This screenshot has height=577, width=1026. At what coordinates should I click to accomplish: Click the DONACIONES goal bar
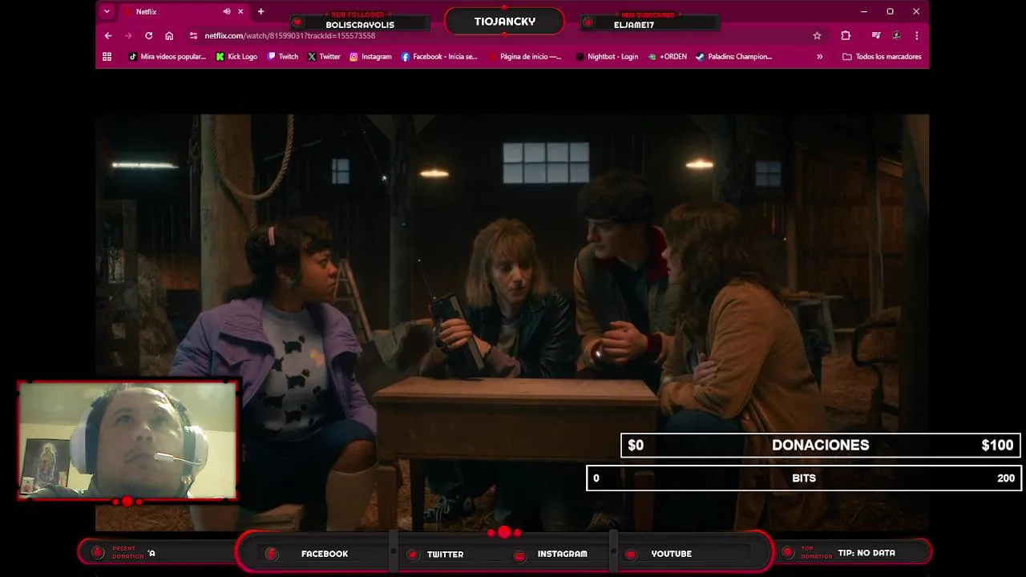point(820,445)
